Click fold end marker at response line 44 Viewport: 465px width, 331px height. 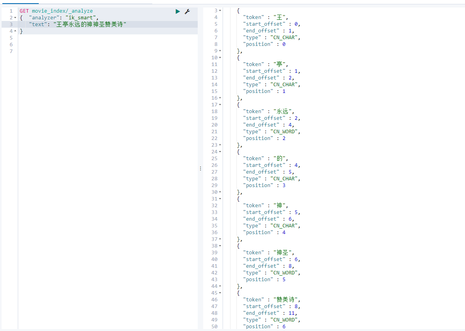click(220, 286)
